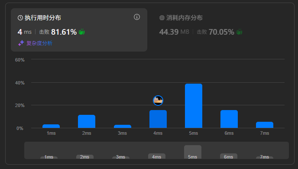Select the 2ms bar in the chart
Screen dimensions: 298x169
tap(87, 121)
